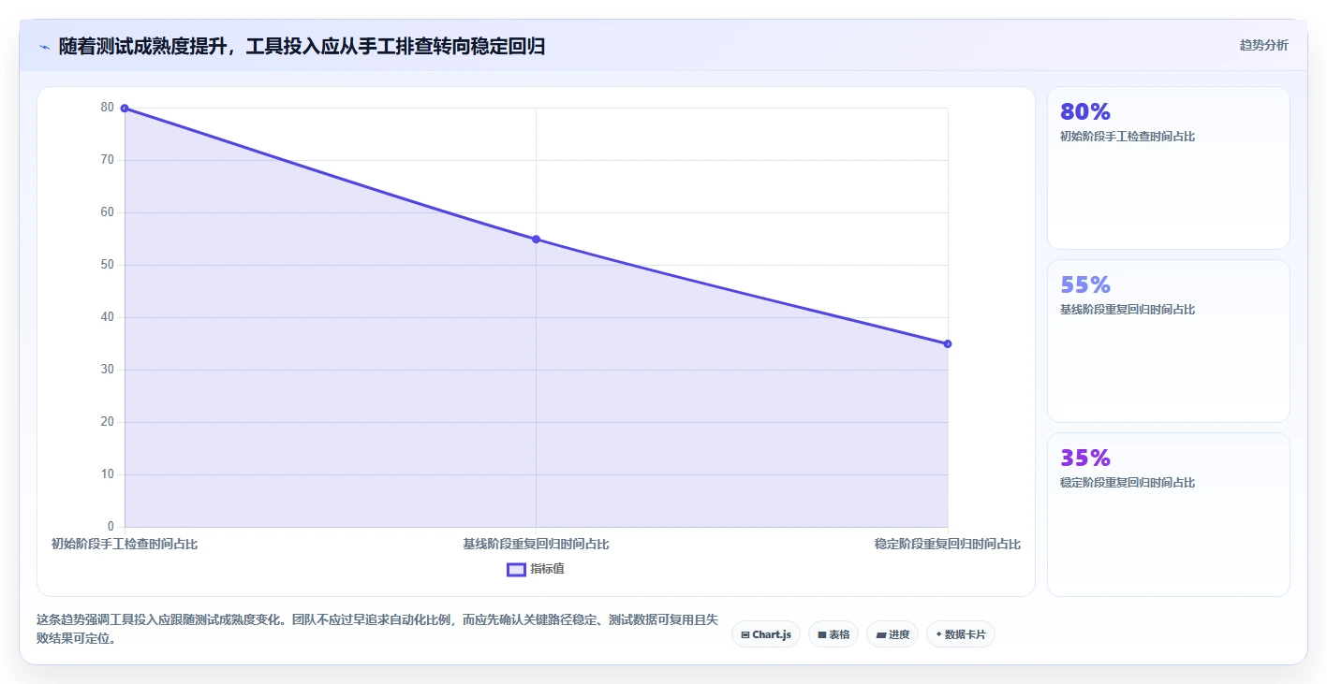1327x684 pixels.
Task: Click the 趋势分析 label in the header
Action: 1263,45
